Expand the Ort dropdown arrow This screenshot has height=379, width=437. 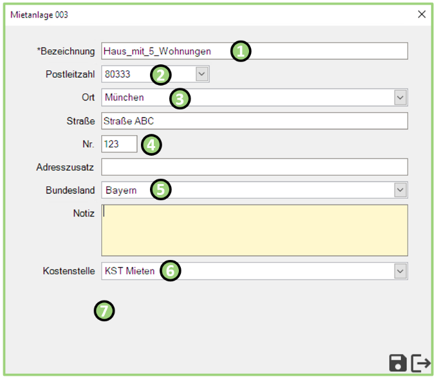point(400,97)
